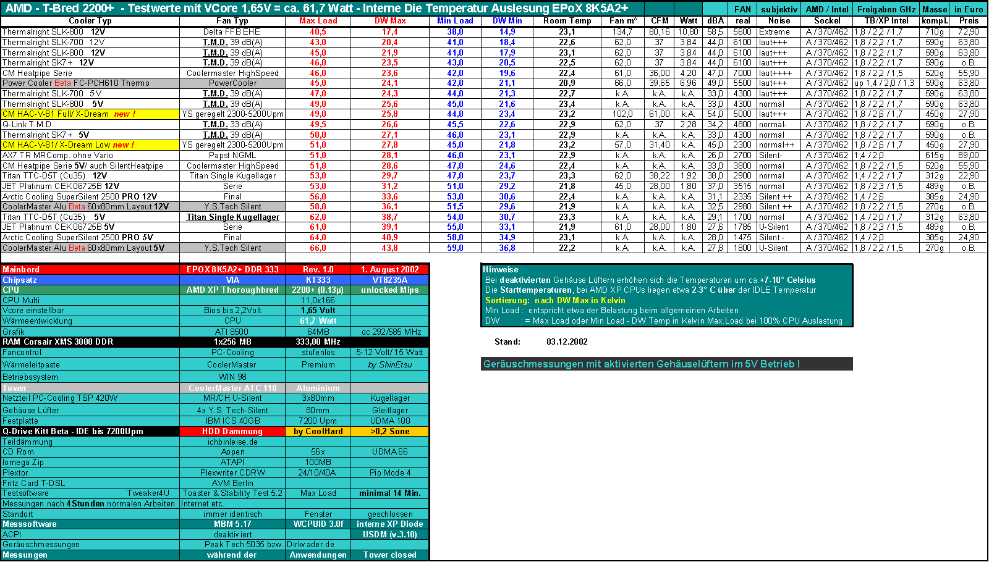Select the 'ichbinleise.de' cell
The image size is (989, 562).
pyautogui.click(x=232, y=442)
